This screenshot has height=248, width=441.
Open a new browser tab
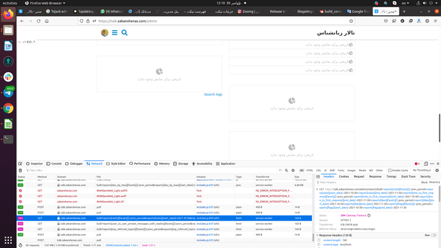(404, 12)
